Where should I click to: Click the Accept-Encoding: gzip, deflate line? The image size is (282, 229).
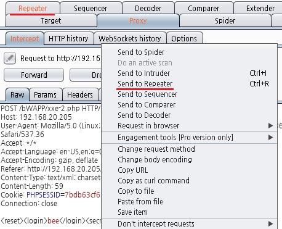point(49,160)
